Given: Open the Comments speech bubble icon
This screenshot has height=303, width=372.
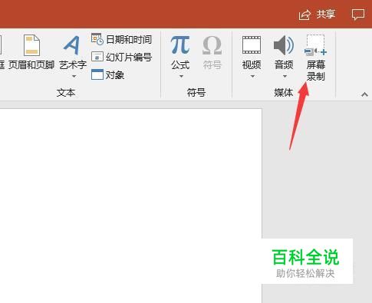Looking at the screenshot, I should click(358, 15).
